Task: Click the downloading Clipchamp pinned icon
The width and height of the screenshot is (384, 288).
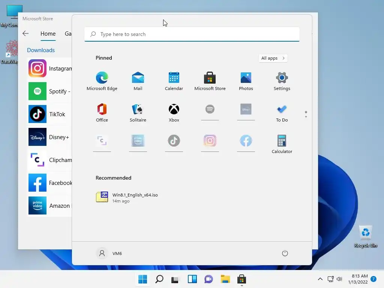Action: [x=102, y=144]
